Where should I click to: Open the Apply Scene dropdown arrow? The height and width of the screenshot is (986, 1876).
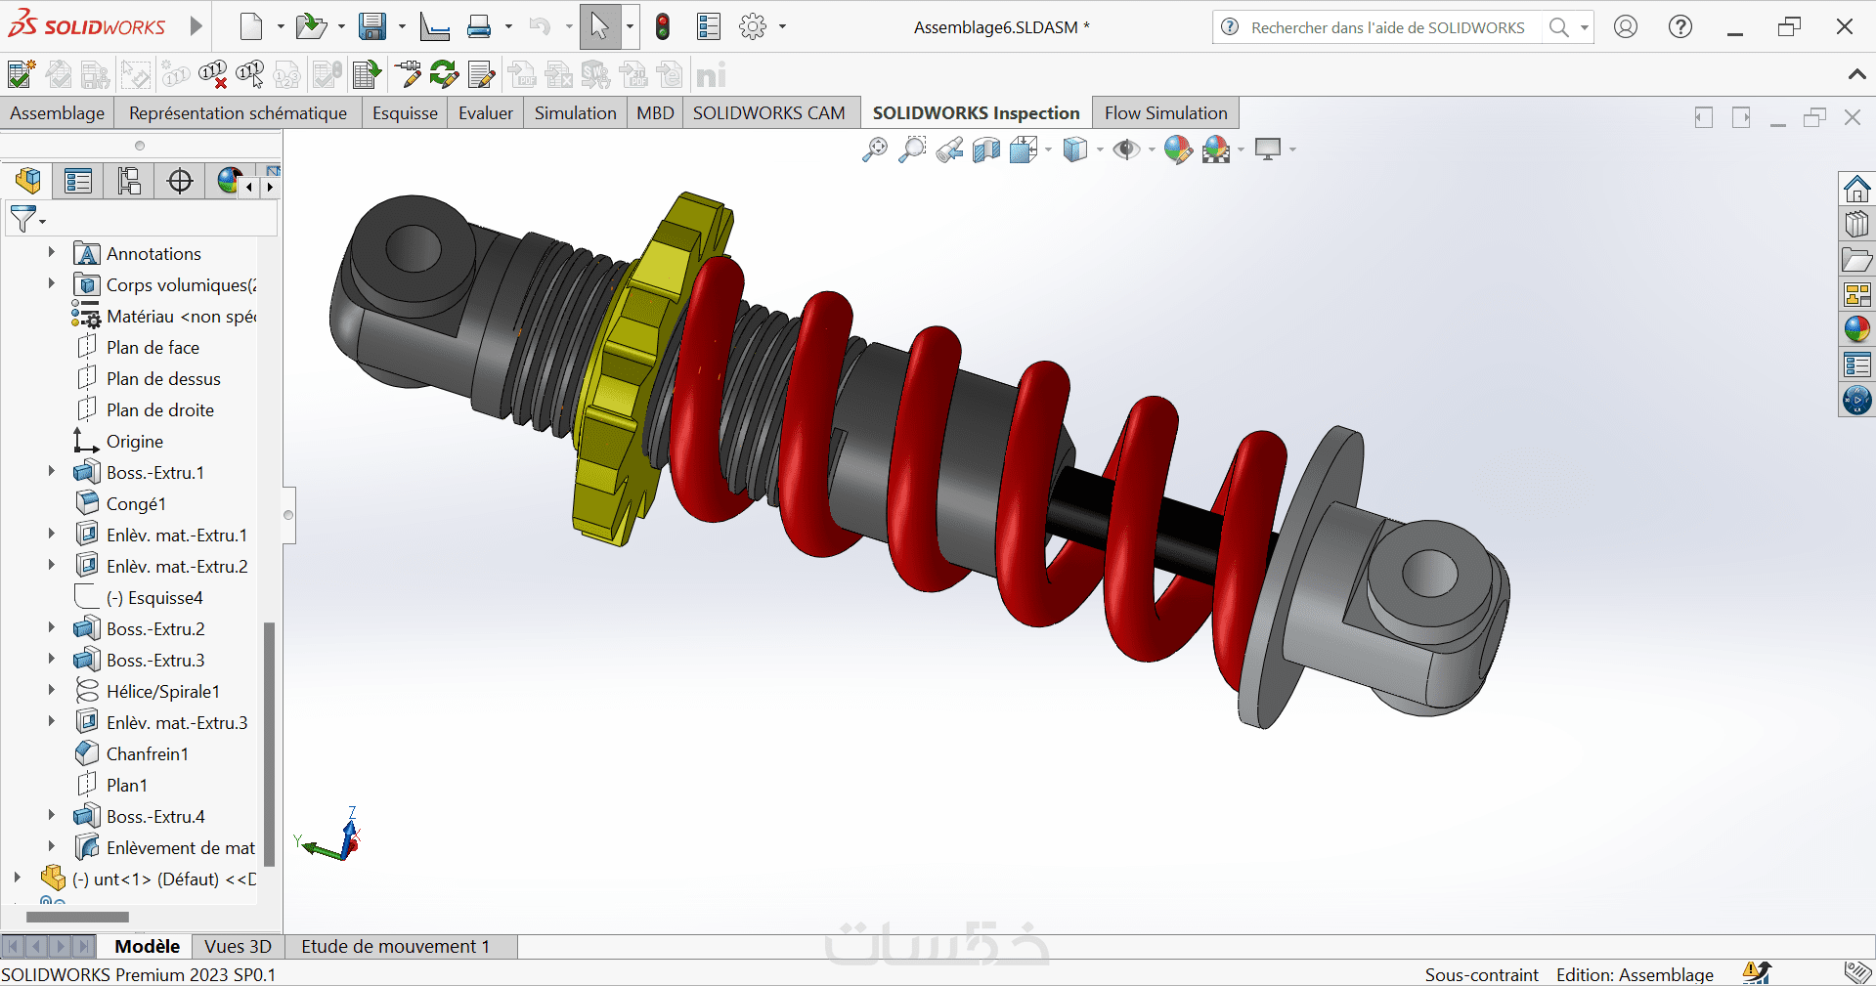1242,150
